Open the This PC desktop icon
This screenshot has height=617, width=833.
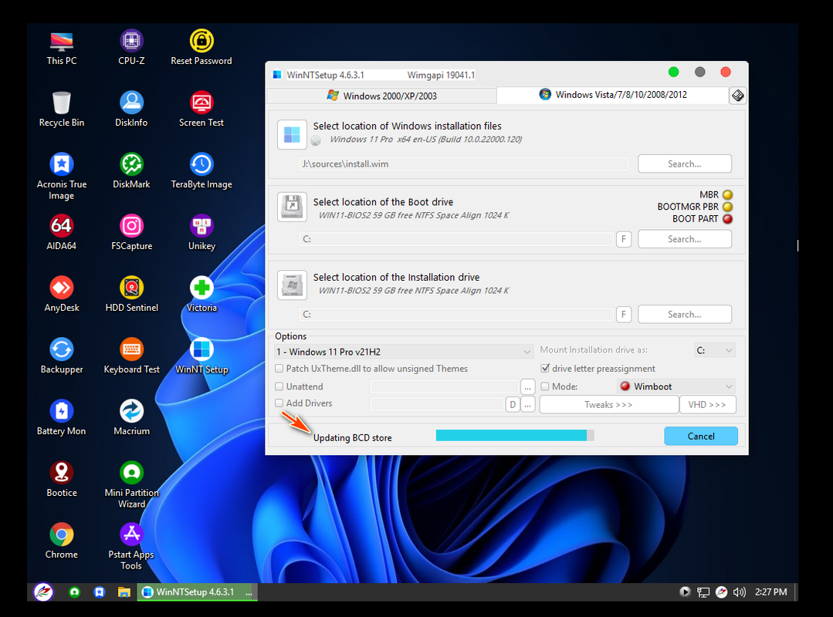click(x=62, y=48)
